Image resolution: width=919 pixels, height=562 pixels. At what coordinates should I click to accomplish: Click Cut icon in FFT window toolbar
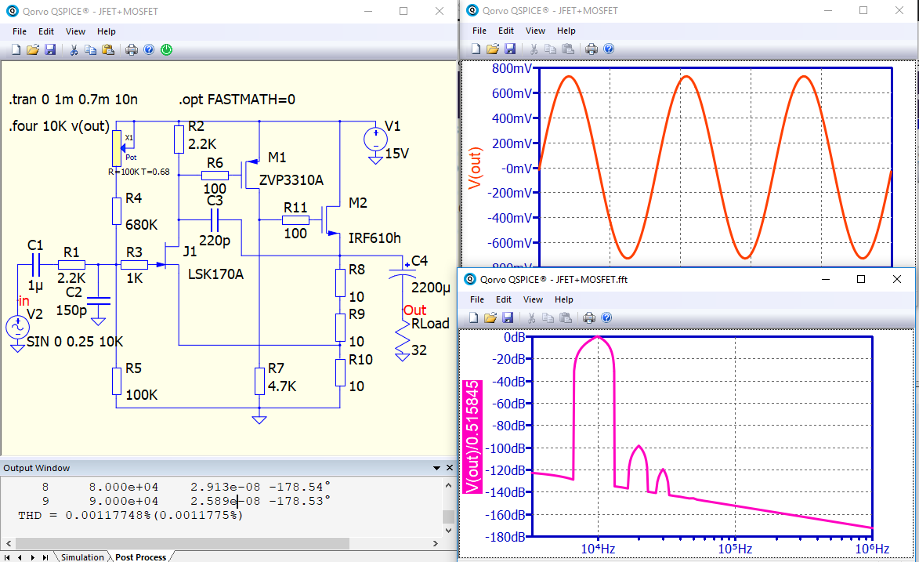pyautogui.click(x=531, y=317)
